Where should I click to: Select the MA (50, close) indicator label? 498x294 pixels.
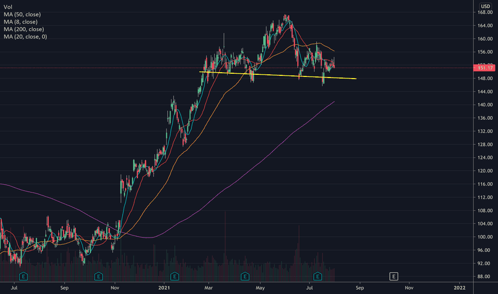tap(22, 14)
